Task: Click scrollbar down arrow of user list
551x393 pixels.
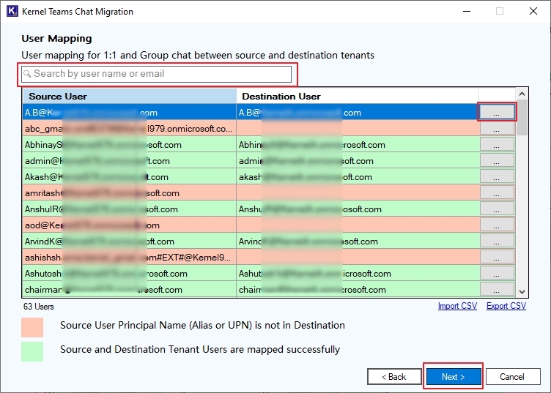Action: 522,291
